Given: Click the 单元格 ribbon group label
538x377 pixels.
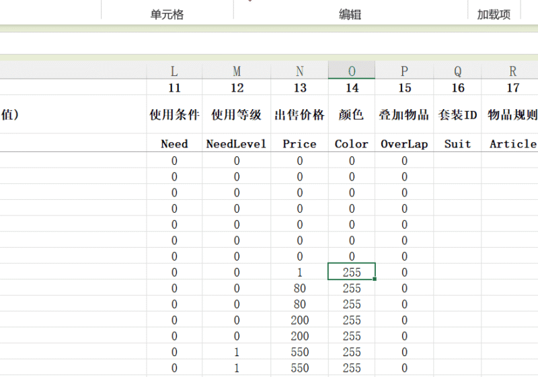Looking at the screenshot, I should [167, 14].
